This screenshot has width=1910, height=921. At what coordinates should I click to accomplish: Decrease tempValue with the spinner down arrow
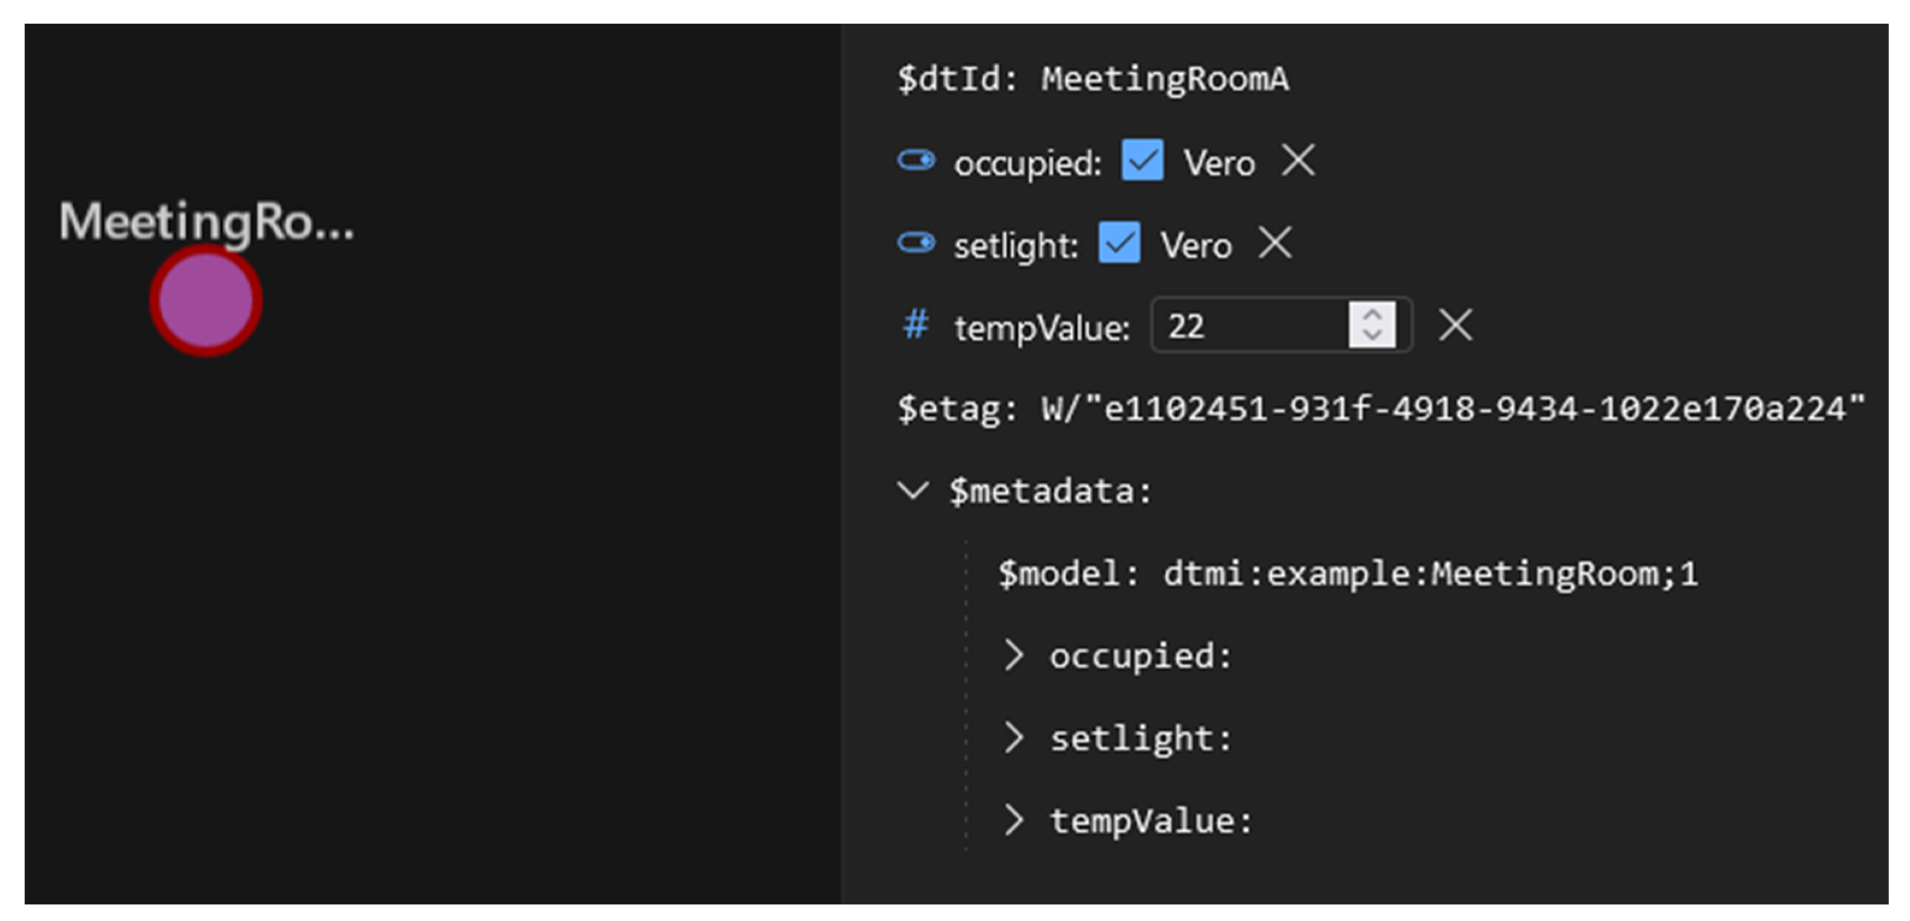[x=1372, y=335]
